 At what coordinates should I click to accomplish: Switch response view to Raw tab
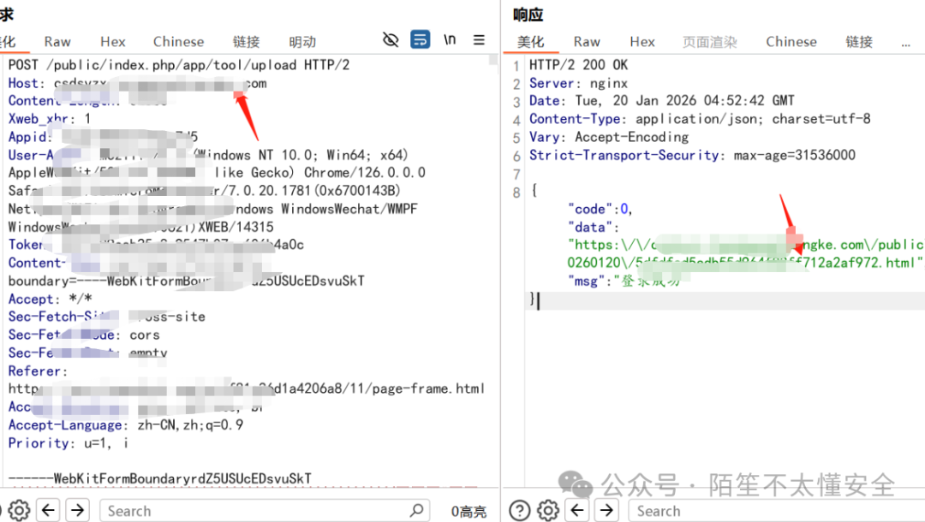(x=587, y=42)
